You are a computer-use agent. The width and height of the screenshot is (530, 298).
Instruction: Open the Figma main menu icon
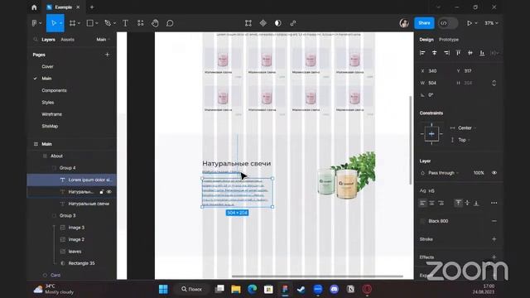point(34,23)
